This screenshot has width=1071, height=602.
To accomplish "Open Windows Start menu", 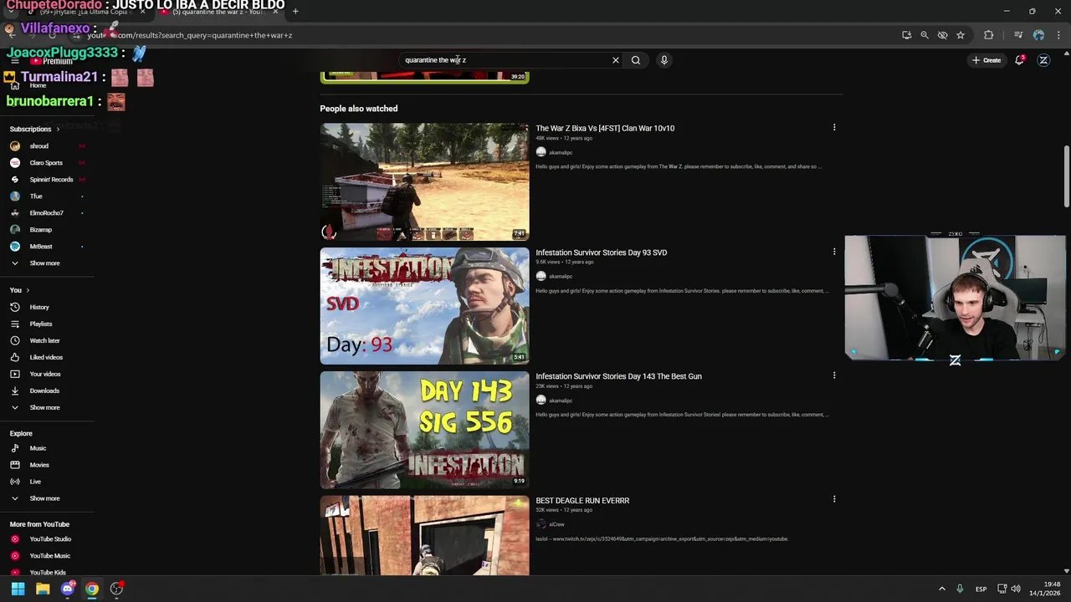I will coord(18,589).
